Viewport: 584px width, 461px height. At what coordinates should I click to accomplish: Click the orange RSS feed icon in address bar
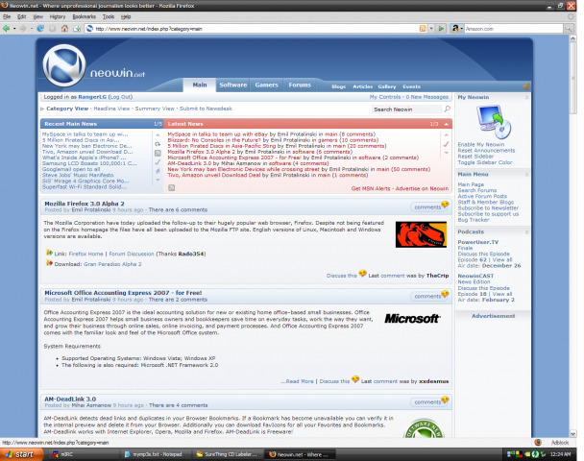tap(423, 28)
